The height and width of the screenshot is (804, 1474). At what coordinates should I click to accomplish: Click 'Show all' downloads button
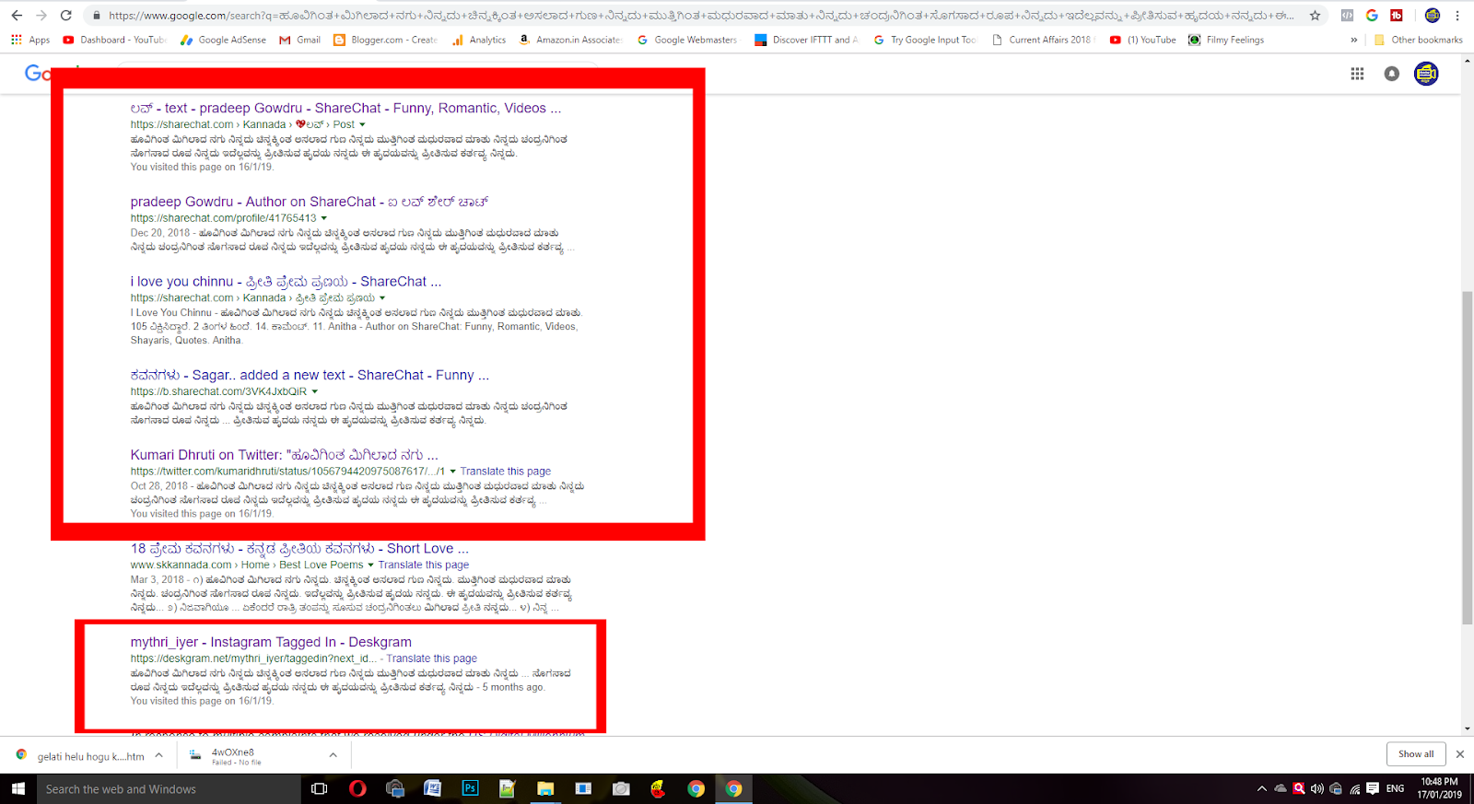pyautogui.click(x=1416, y=754)
